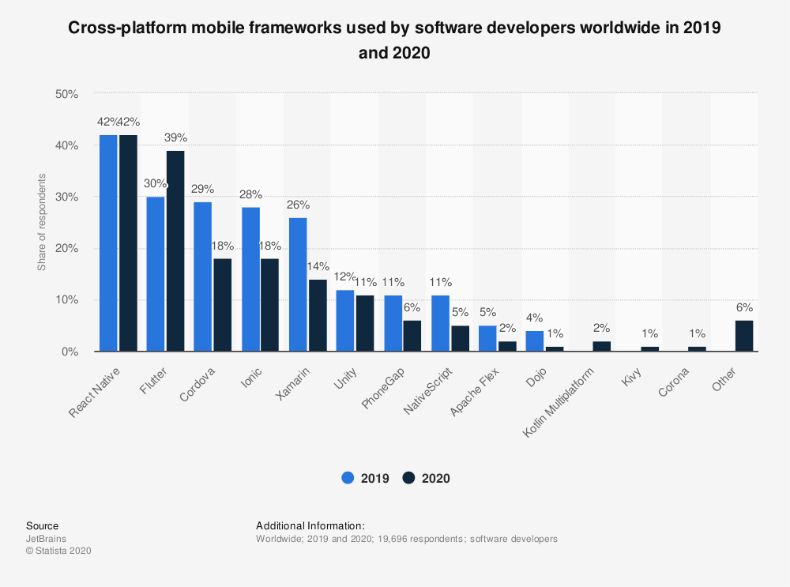The width and height of the screenshot is (790, 587).
Task: Select Flutter's 2020 bar showing 39%
Action: tap(175, 251)
